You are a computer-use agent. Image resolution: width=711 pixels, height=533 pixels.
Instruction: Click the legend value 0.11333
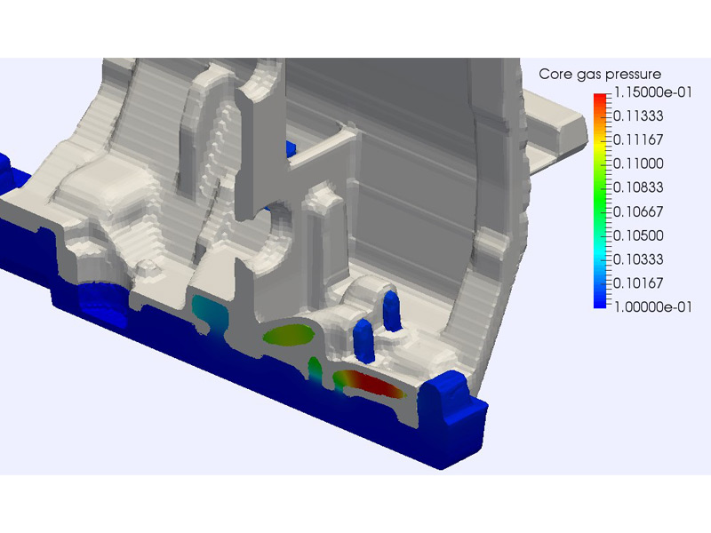point(638,116)
